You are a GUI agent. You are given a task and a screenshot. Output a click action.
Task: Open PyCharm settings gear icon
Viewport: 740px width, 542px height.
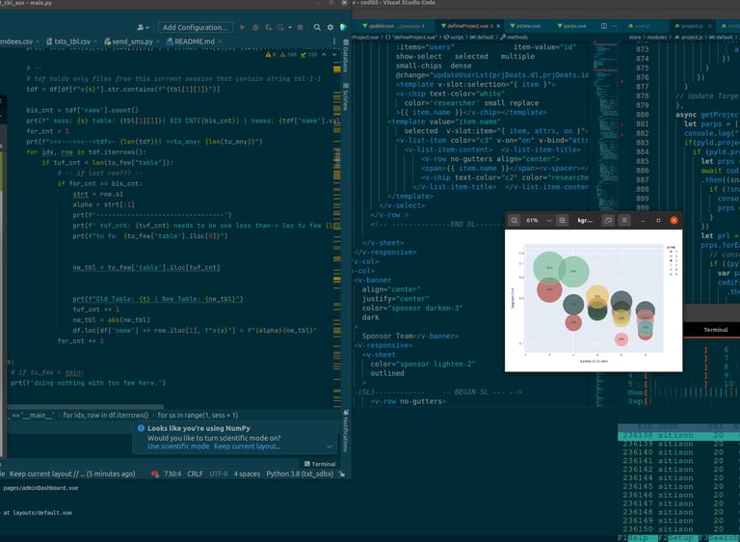pos(330,27)
